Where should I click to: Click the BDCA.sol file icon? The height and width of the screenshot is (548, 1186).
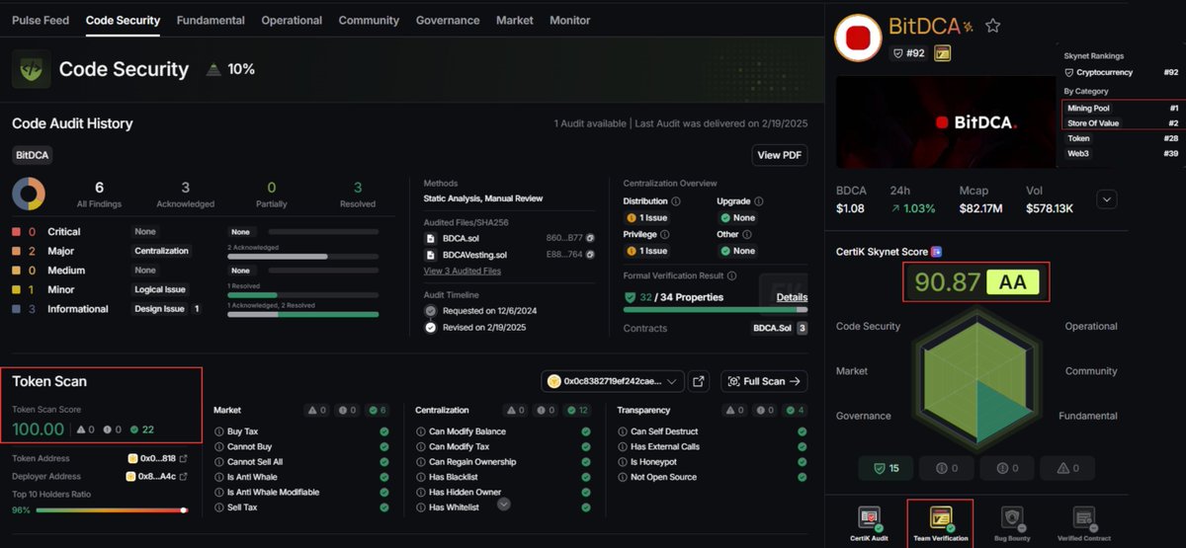(430, 238)
